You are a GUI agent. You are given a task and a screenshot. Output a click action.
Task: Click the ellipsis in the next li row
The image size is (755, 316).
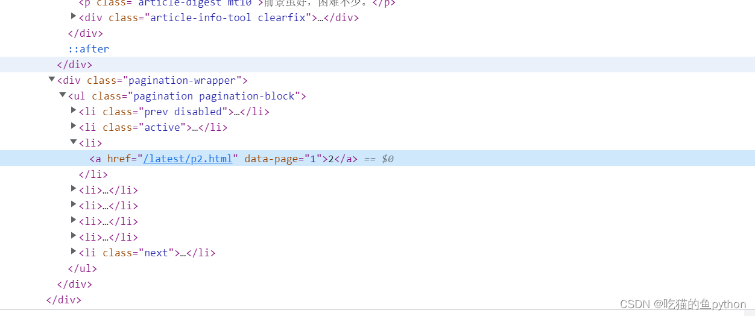click(183, 253)
